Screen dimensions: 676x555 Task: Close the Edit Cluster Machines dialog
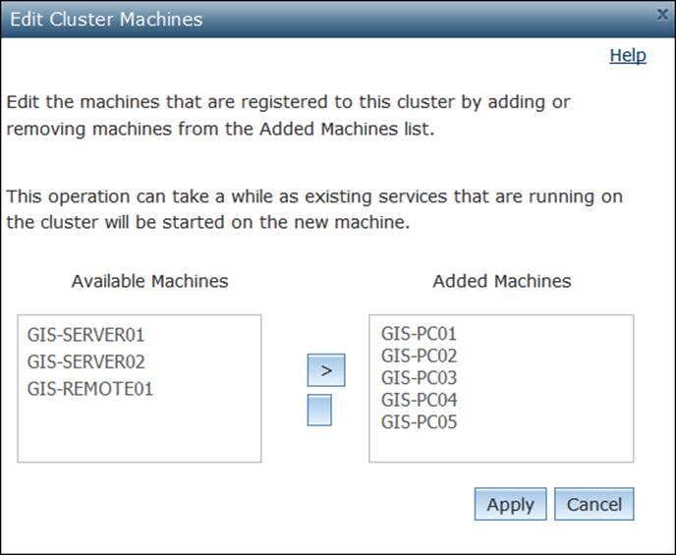click(663, 15)
